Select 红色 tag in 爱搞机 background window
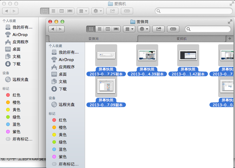This screenshot has height=168, width=235. [13, 95]
